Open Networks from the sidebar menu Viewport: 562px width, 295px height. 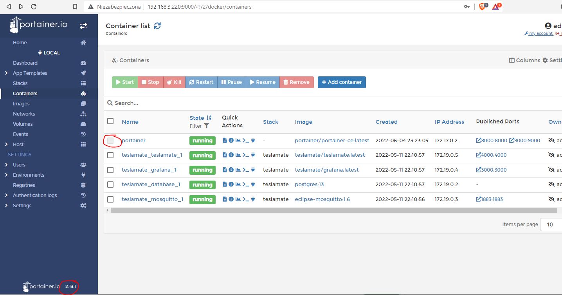pos(23,114)
